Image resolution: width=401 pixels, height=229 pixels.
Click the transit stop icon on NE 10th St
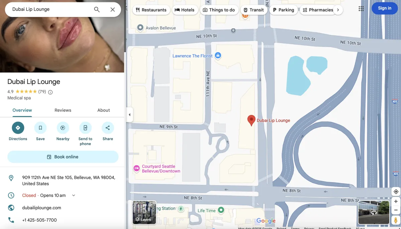pos(233,30)
